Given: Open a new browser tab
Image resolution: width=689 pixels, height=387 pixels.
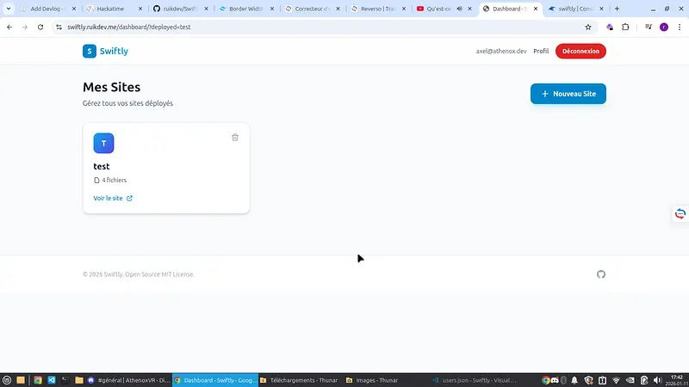Looking at the screenshot, I should tap(617, 9).
